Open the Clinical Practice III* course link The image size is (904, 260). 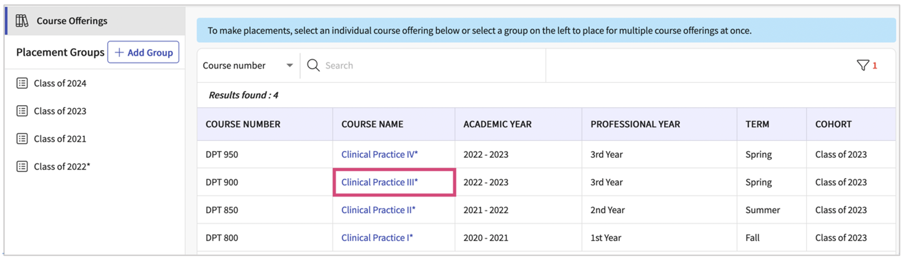(379, 182)
